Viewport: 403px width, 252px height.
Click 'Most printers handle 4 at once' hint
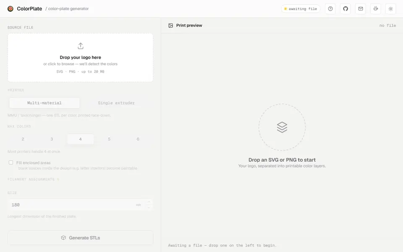click(34, 152)
